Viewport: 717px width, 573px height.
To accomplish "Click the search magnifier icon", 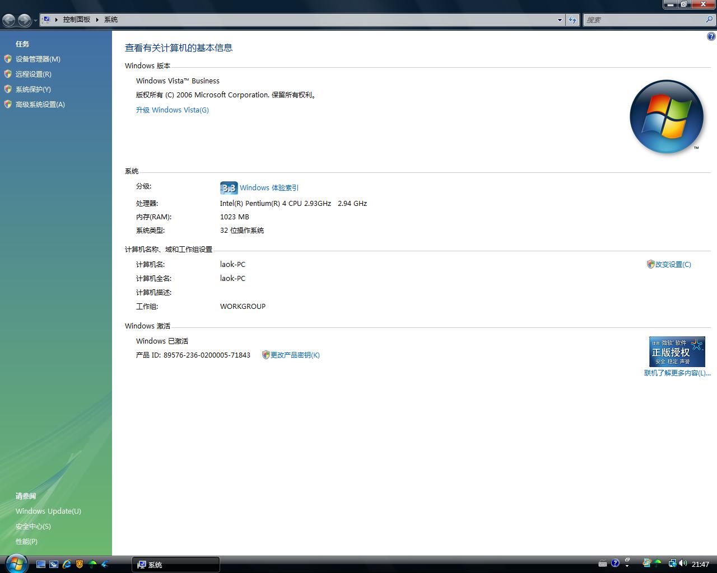I will tap(710, 20).
